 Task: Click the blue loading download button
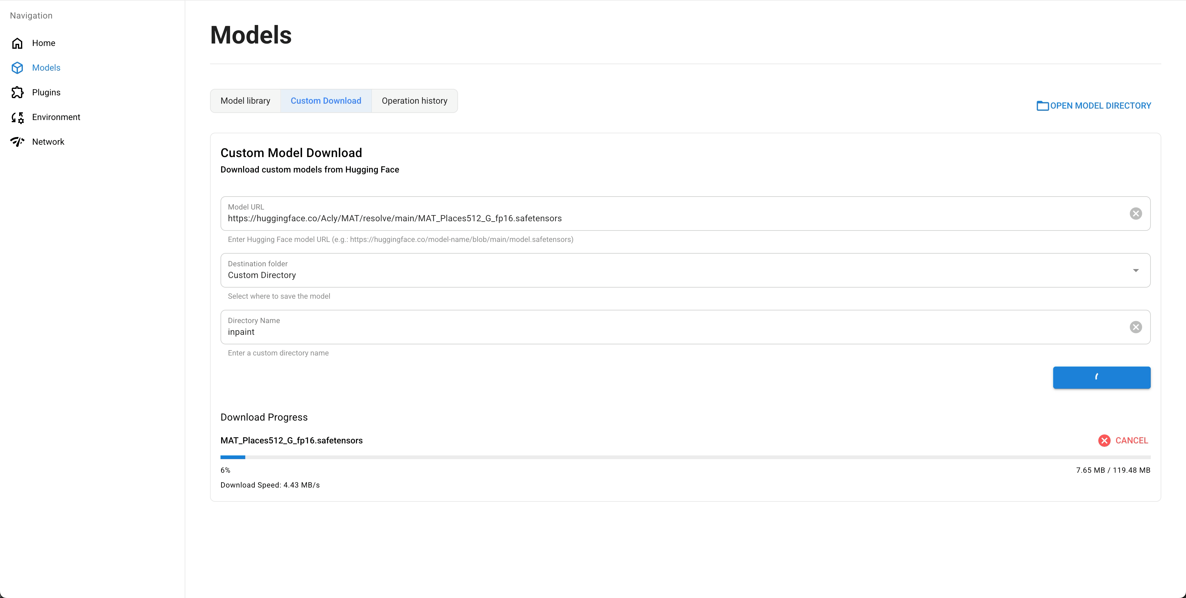(x=1101, y=378)
